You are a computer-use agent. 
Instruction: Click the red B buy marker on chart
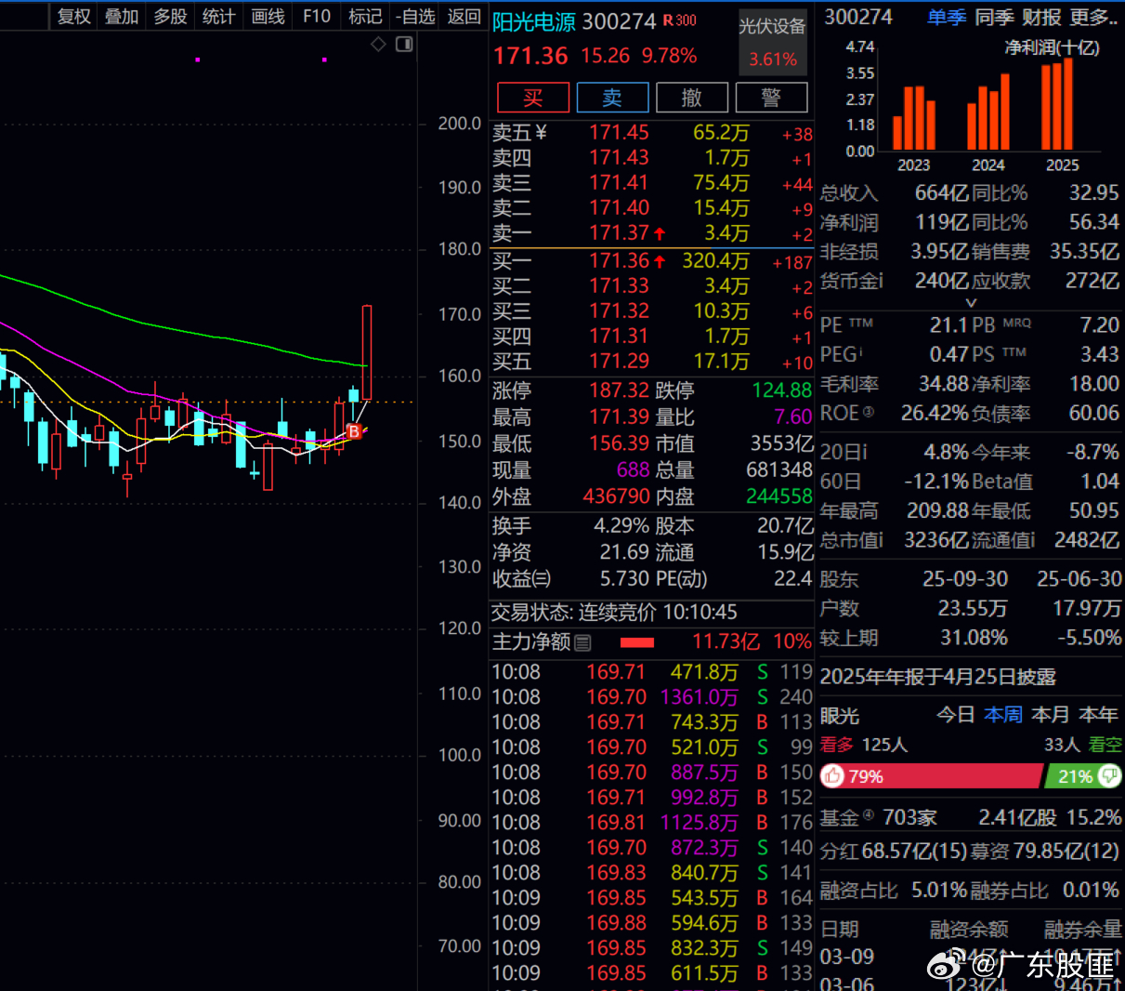(x=354, y=431)
